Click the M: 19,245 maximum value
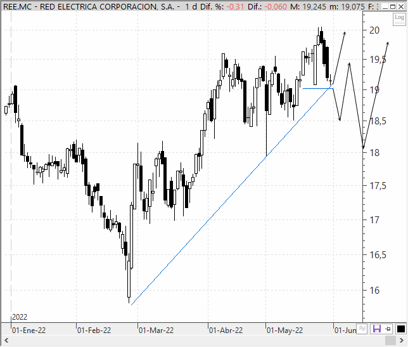The image size is (408, 347). click(308, 6)
